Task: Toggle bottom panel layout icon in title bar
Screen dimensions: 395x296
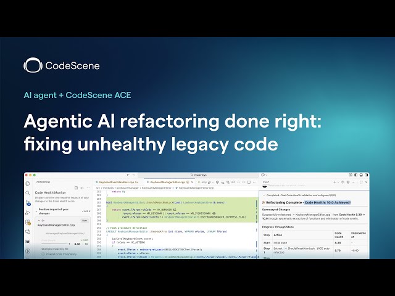Action: tap(361, 175)
